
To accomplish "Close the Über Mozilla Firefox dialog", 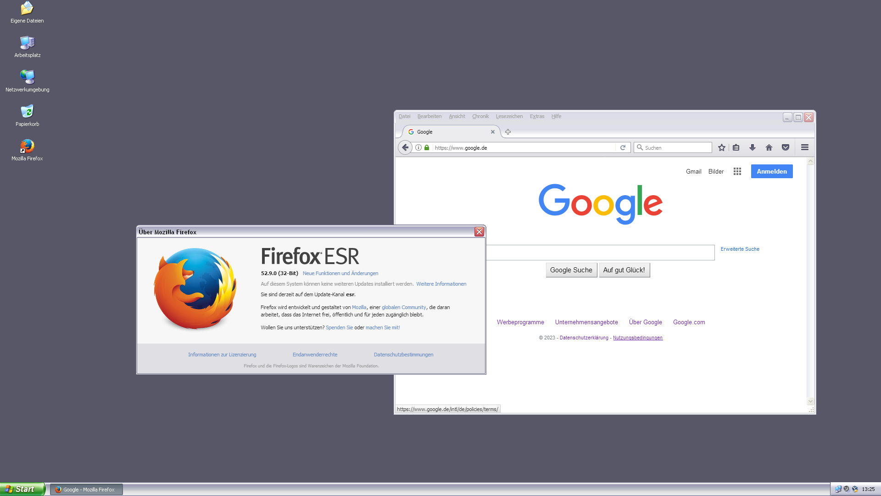I will tap(479, 232).
